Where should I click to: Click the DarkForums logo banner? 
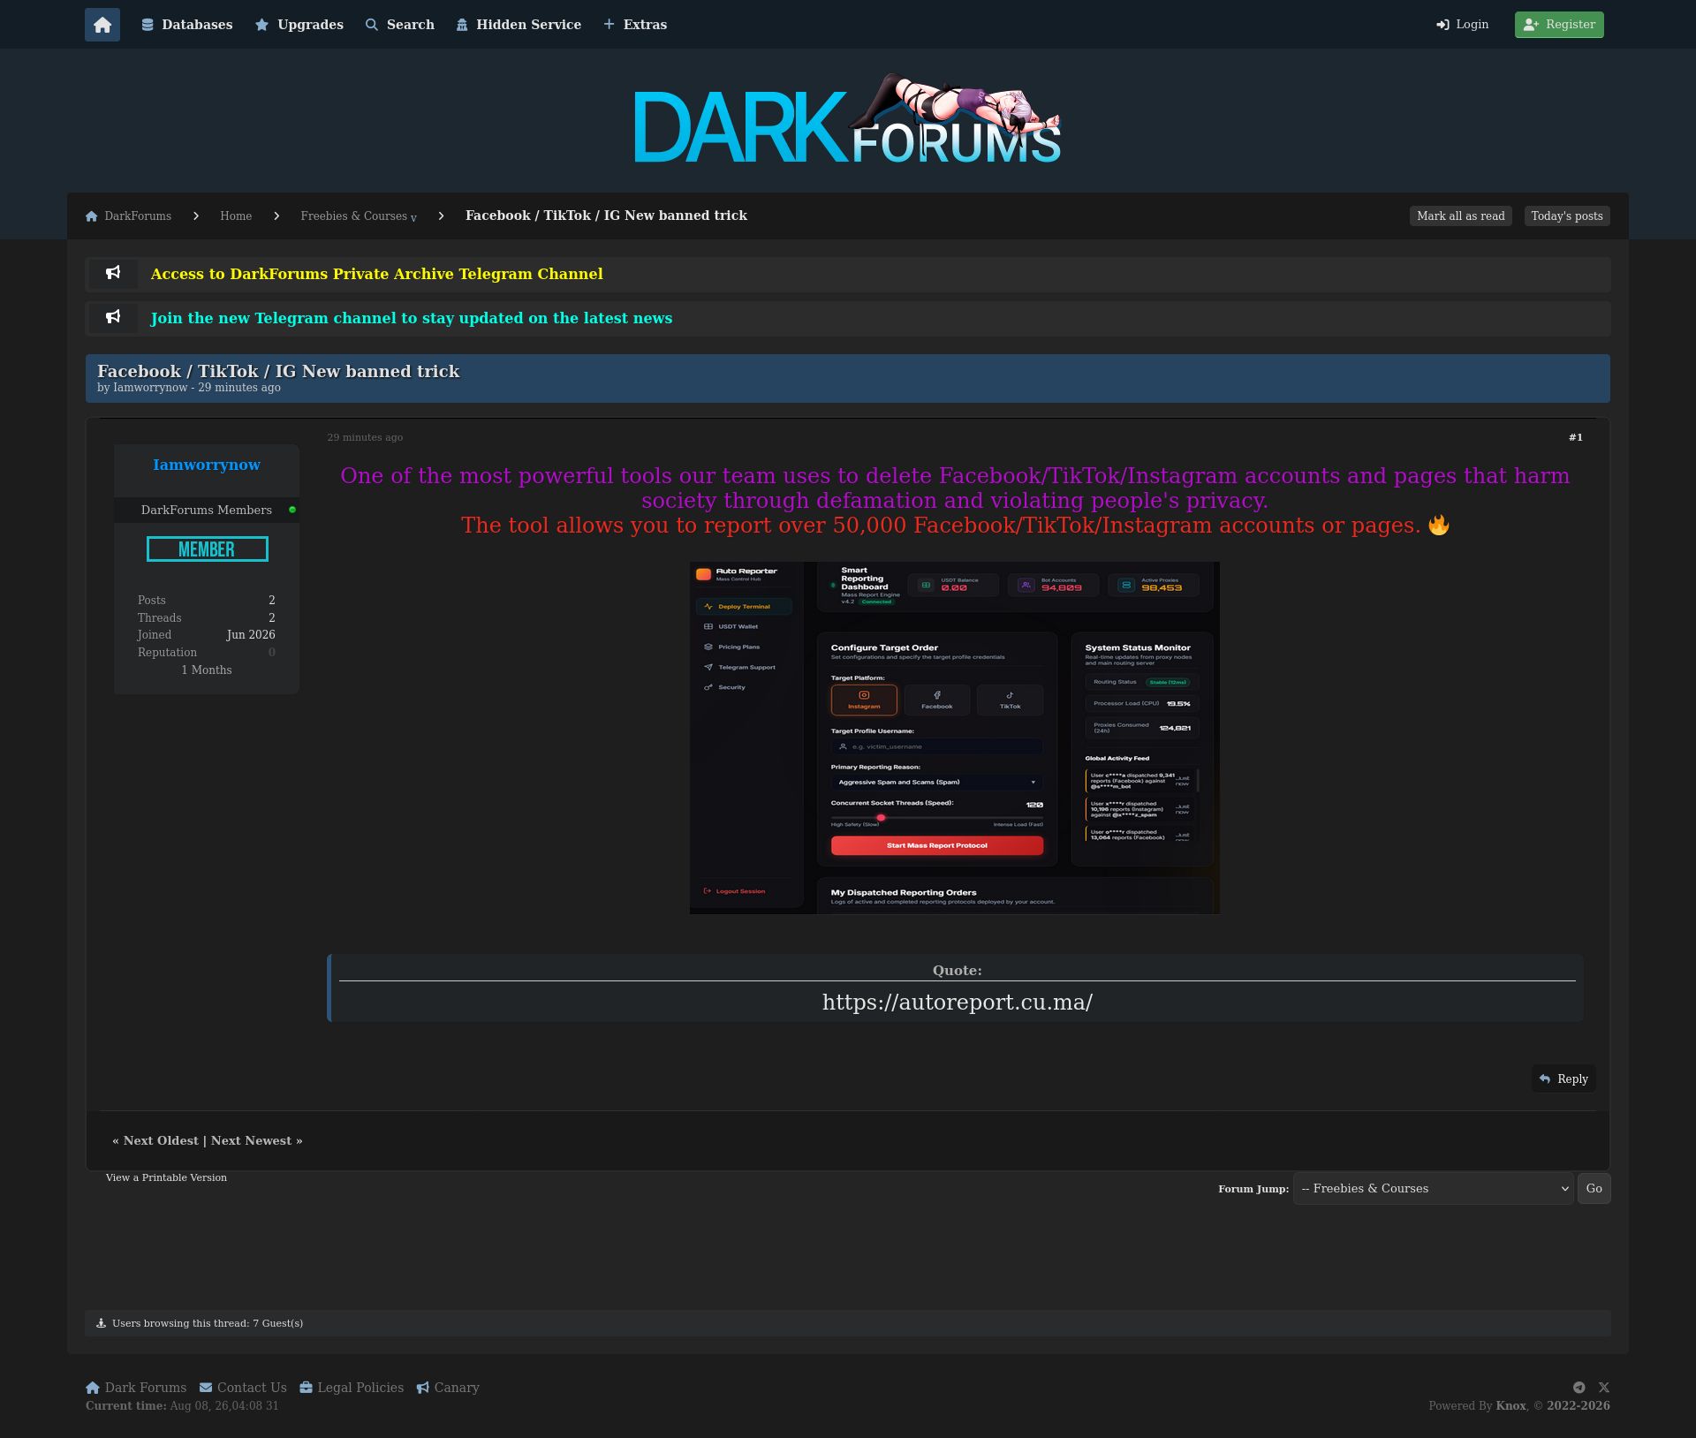pyautogui.click(x=848, y=120)
